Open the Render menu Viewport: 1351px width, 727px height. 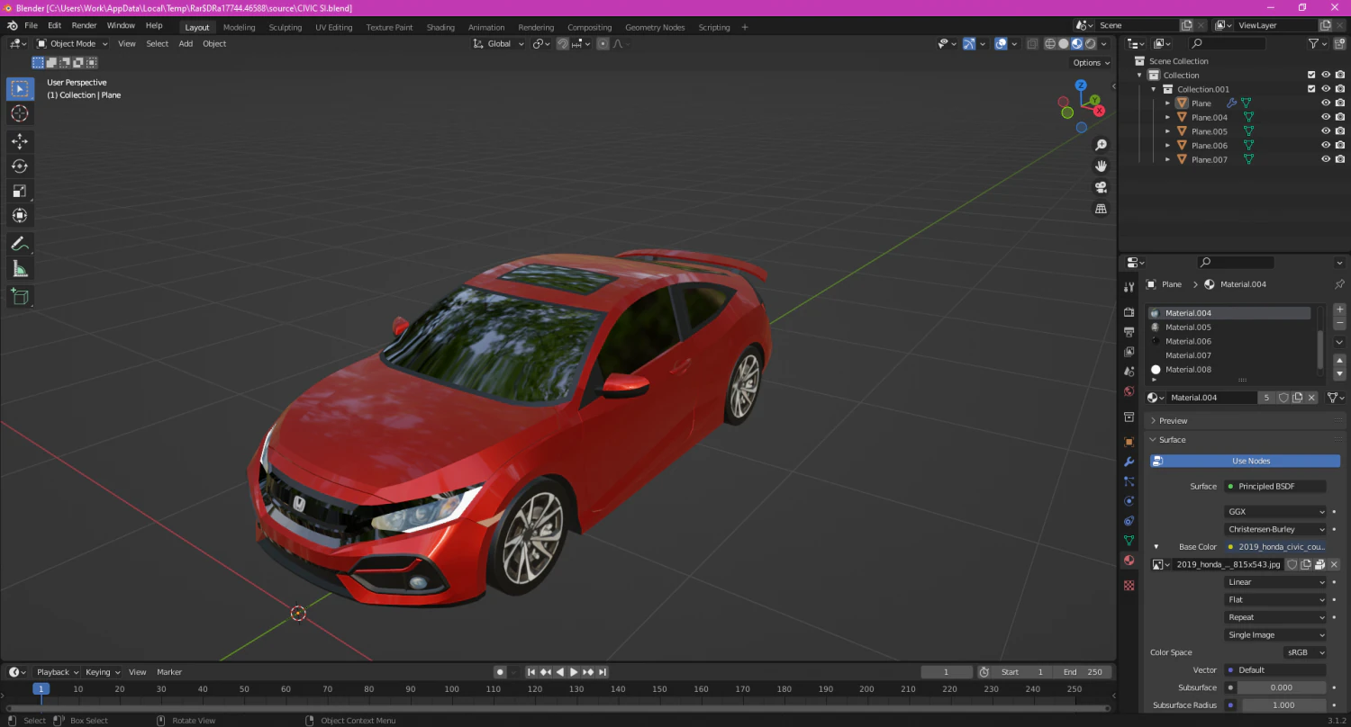(84, 25)
